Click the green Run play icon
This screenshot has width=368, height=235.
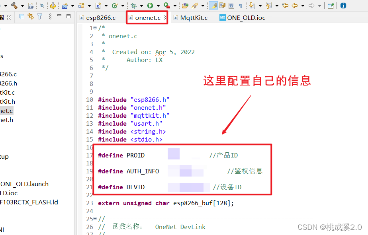[x=150, y=6]
